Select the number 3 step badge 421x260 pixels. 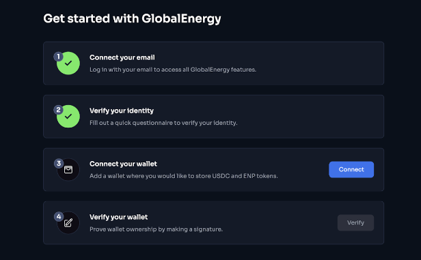pos(59,163)
